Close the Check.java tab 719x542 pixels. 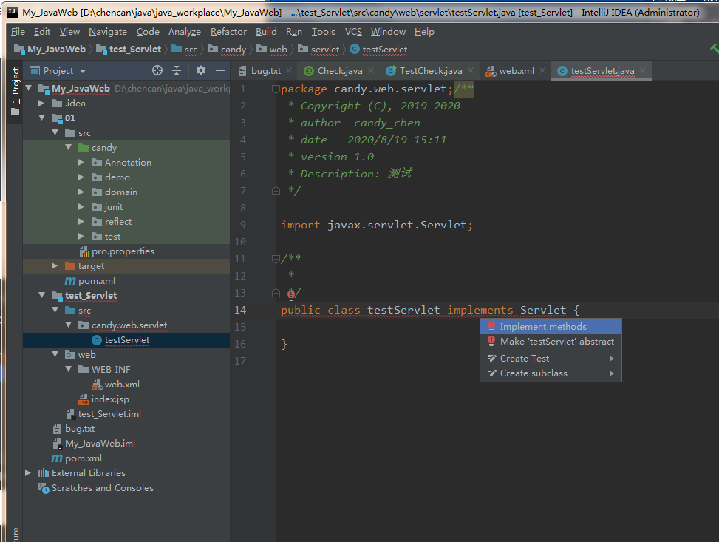(x=370, y=70)
